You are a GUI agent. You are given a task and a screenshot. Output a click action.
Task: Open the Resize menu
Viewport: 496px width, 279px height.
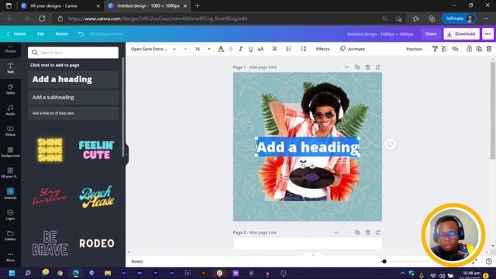(x=62, y=34)
